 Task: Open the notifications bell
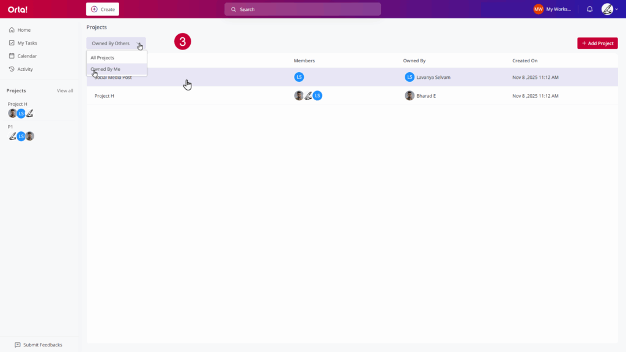tap(589, 9)
